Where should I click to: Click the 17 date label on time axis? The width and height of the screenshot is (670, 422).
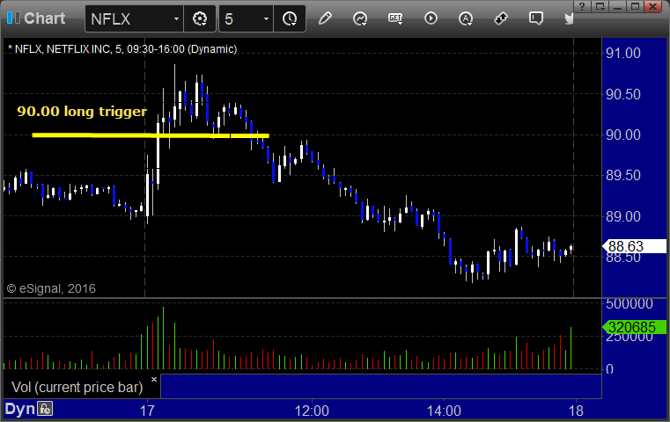pyautogui.click(x=147, y=411)
